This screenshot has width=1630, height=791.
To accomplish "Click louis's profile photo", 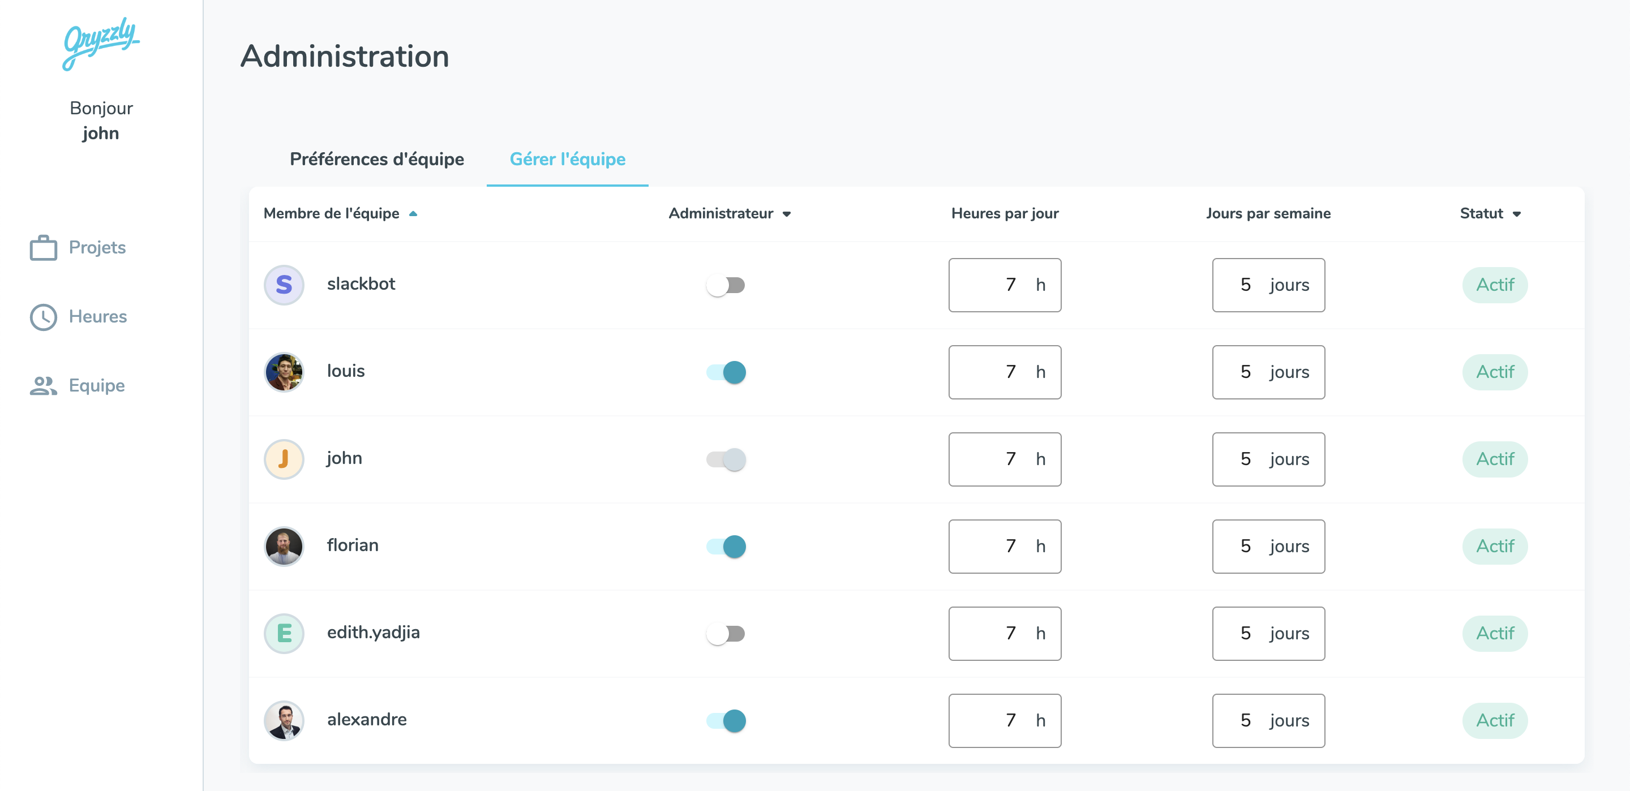I will coord(284,372).
